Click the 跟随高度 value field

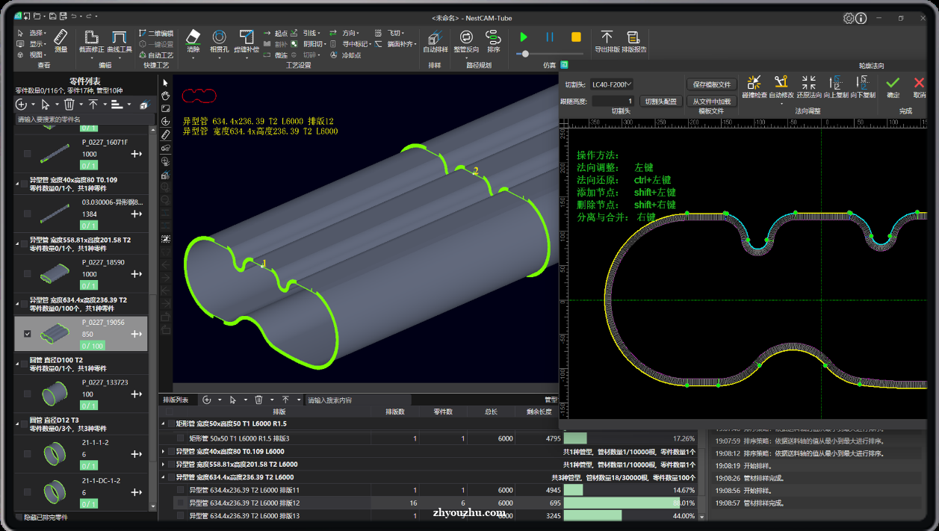point(612,101)
